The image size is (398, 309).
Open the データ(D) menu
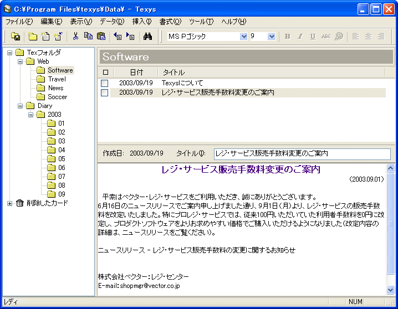(112, 22)
